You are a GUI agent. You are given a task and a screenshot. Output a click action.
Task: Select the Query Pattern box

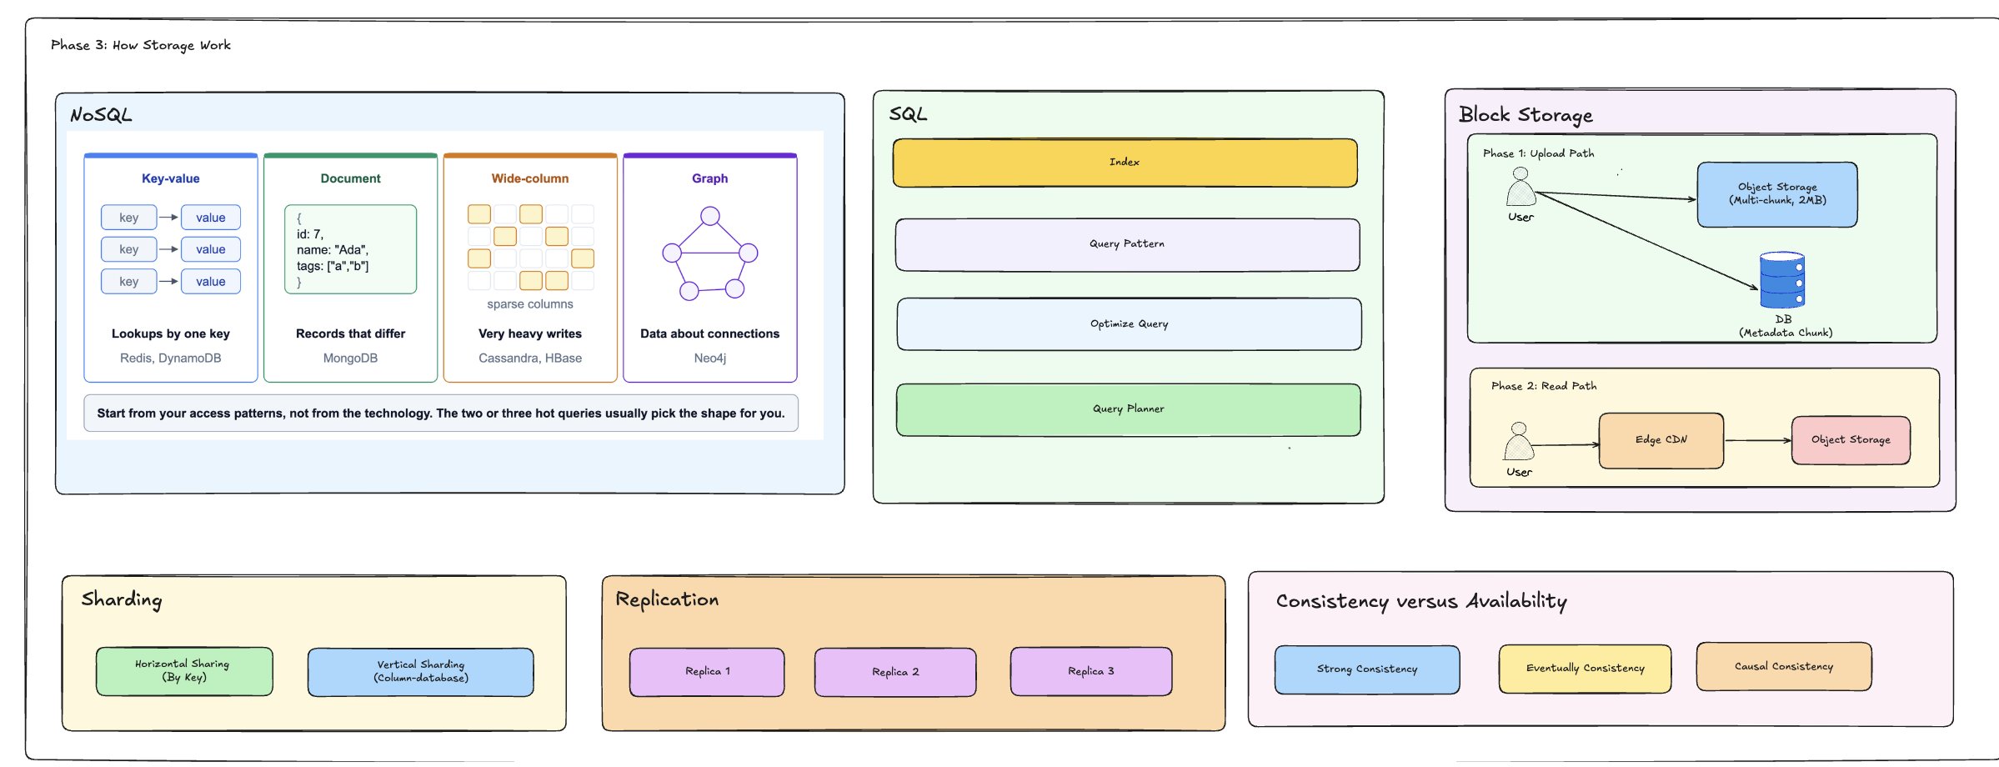(1127, 244)
